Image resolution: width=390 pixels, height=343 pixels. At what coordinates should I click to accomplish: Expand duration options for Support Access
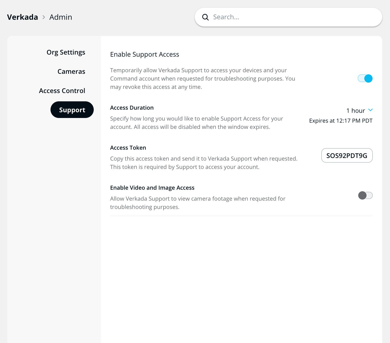[370, 110]
